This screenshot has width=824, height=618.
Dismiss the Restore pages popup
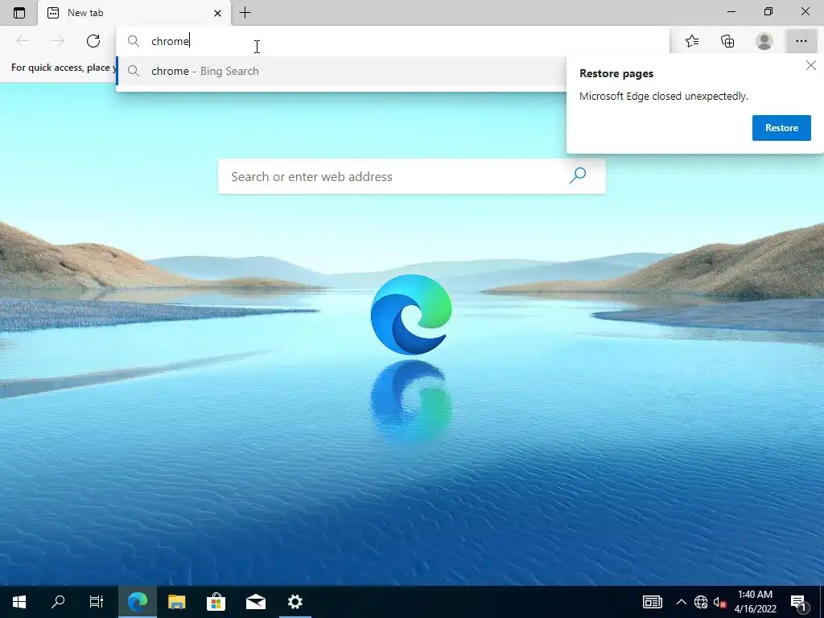[x=811, y=65]
